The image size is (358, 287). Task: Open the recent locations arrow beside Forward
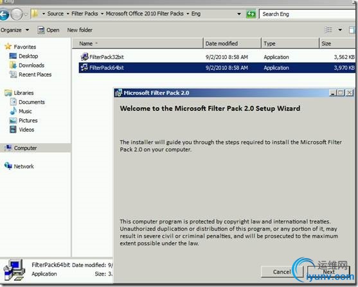tap(26, 14)
